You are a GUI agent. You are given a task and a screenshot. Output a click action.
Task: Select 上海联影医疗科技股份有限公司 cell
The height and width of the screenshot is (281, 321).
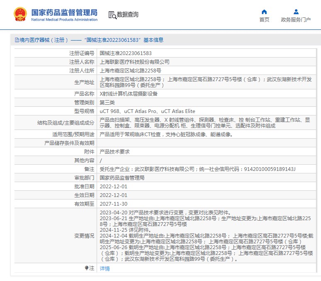(207, 62)
